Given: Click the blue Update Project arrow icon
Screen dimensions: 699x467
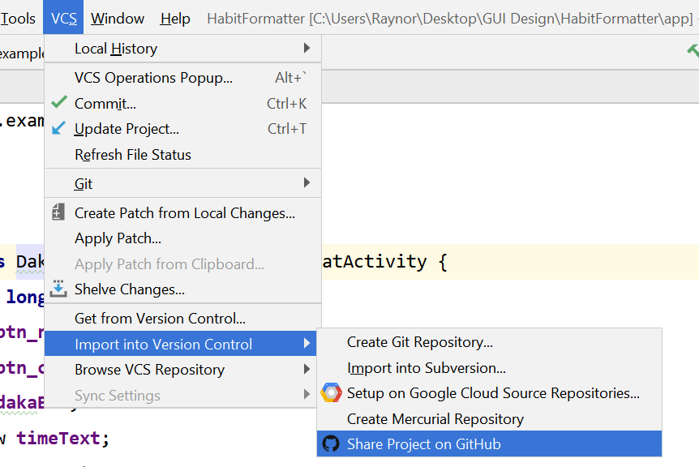Looking at the screenshot, I should pyautogui.click(x=58, y=128).
